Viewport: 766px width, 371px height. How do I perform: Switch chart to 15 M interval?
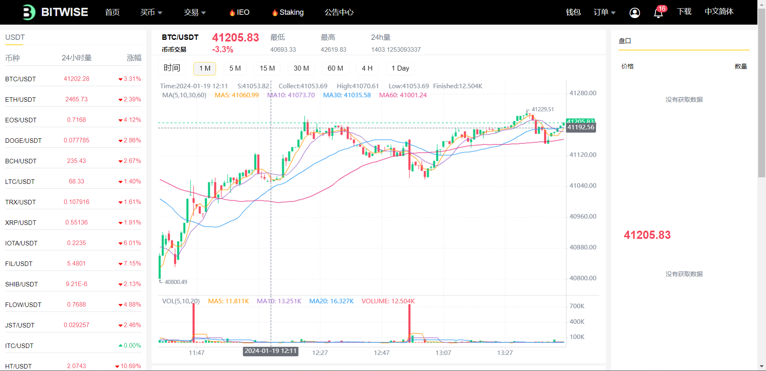(x=267, y=68)
